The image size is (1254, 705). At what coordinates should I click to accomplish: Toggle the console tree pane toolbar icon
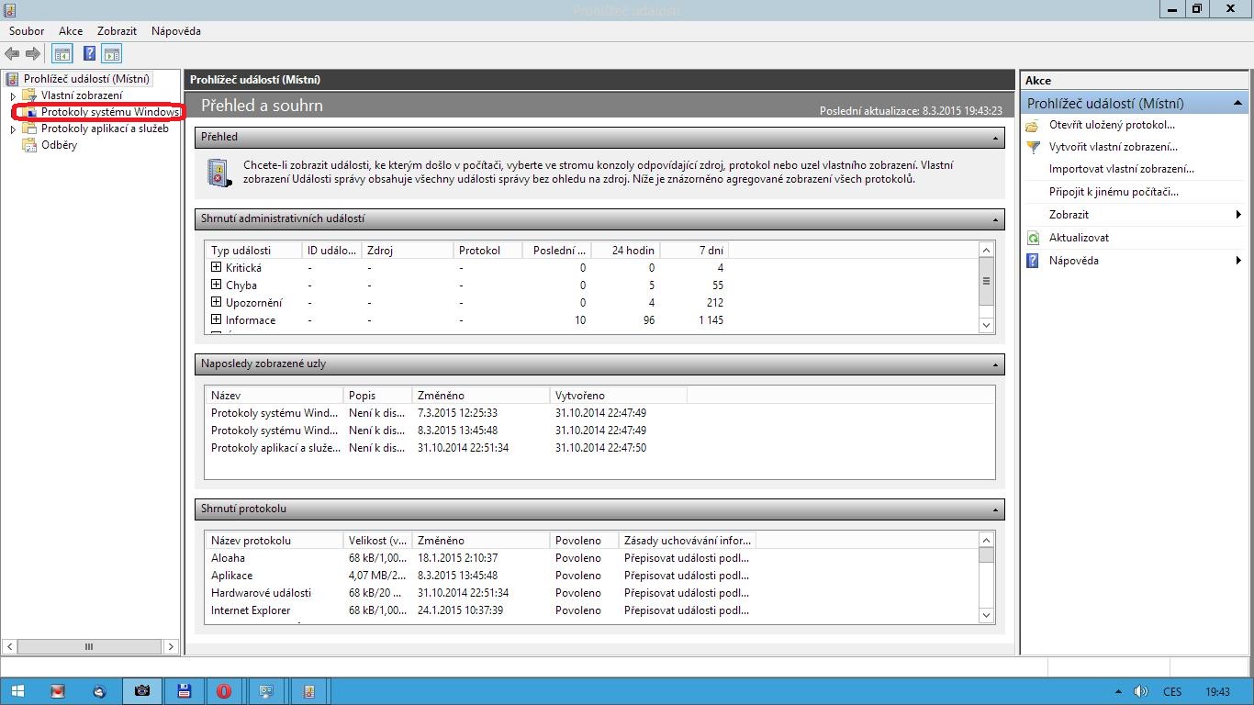[62, 54]
